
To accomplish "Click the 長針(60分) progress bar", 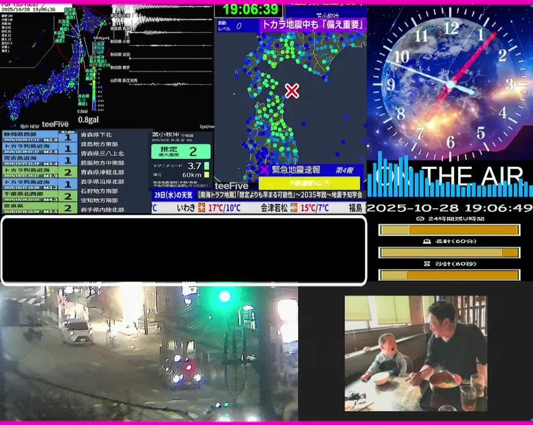I will (x=449, y=253).
